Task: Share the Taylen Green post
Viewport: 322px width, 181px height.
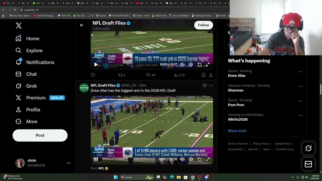Action: pos(211,75)
